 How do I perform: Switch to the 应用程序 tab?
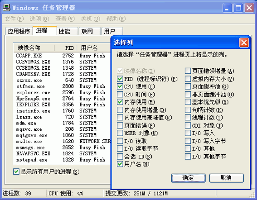[x=19, y=31]
